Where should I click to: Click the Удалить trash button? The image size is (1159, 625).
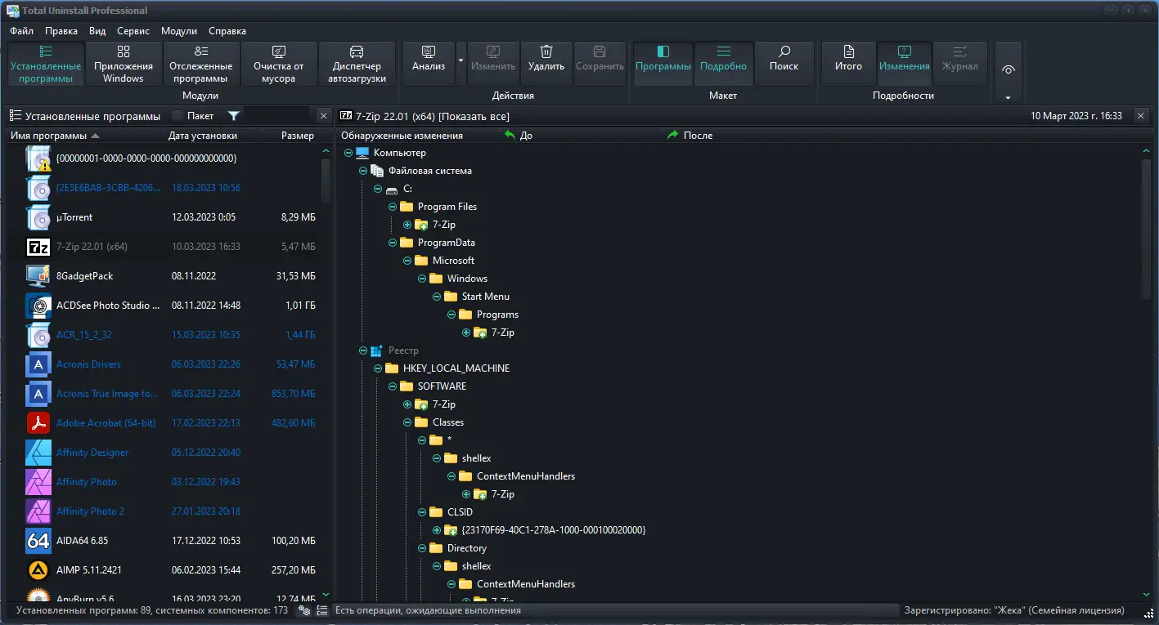coord(546,64)
